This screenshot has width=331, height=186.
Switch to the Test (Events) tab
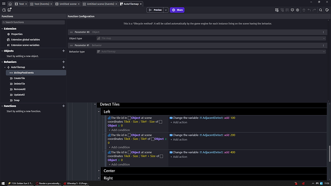coord(41,4)
